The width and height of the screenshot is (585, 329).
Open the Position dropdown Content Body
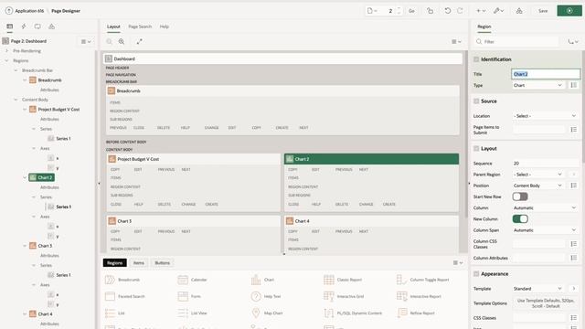point(538,186)
